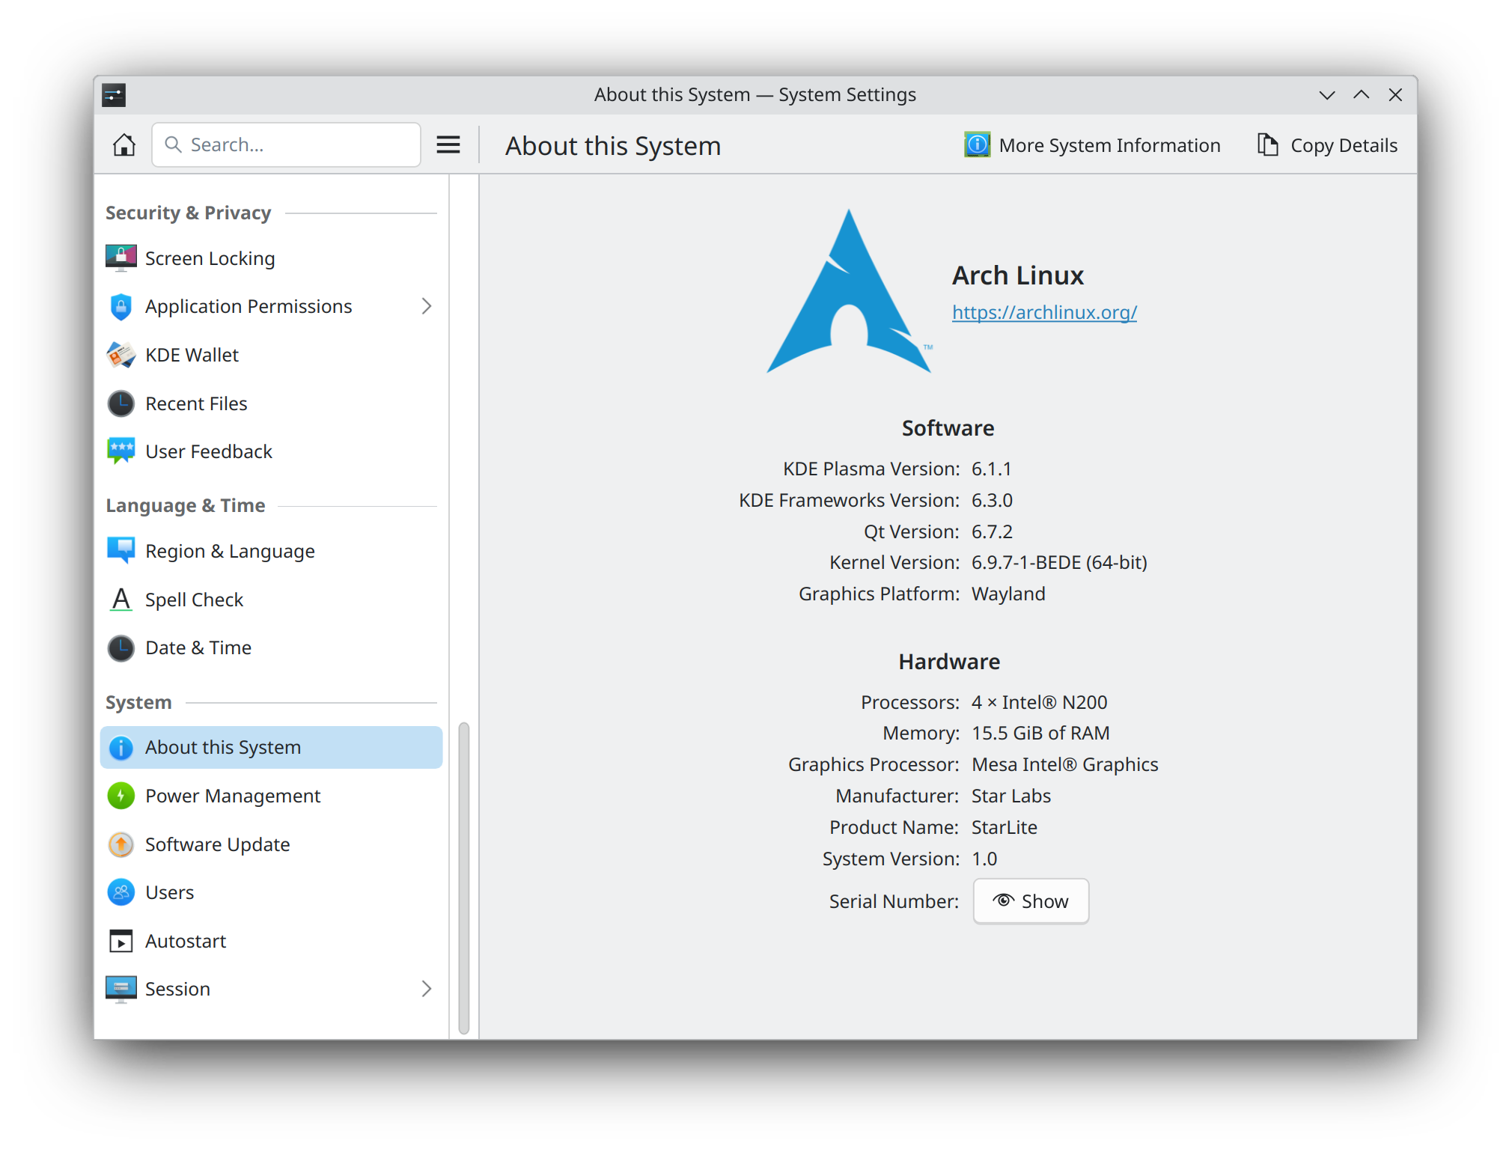Viewport: 1512px width, 1152px height.
Task: Expand the Application Permissions entry
Action: 427,306
